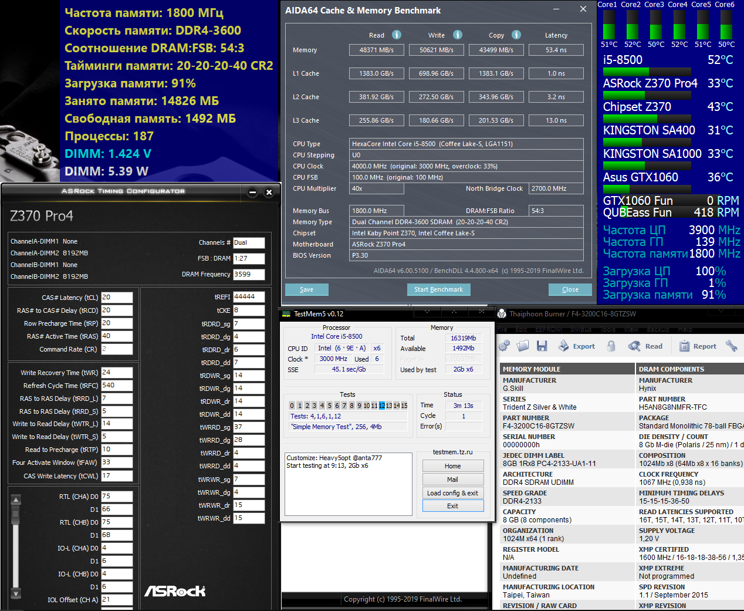
Task: Click the ASRock Timing Configurator vertical scrollbar track
Action: pyautogui.click(x=16, y=546)
